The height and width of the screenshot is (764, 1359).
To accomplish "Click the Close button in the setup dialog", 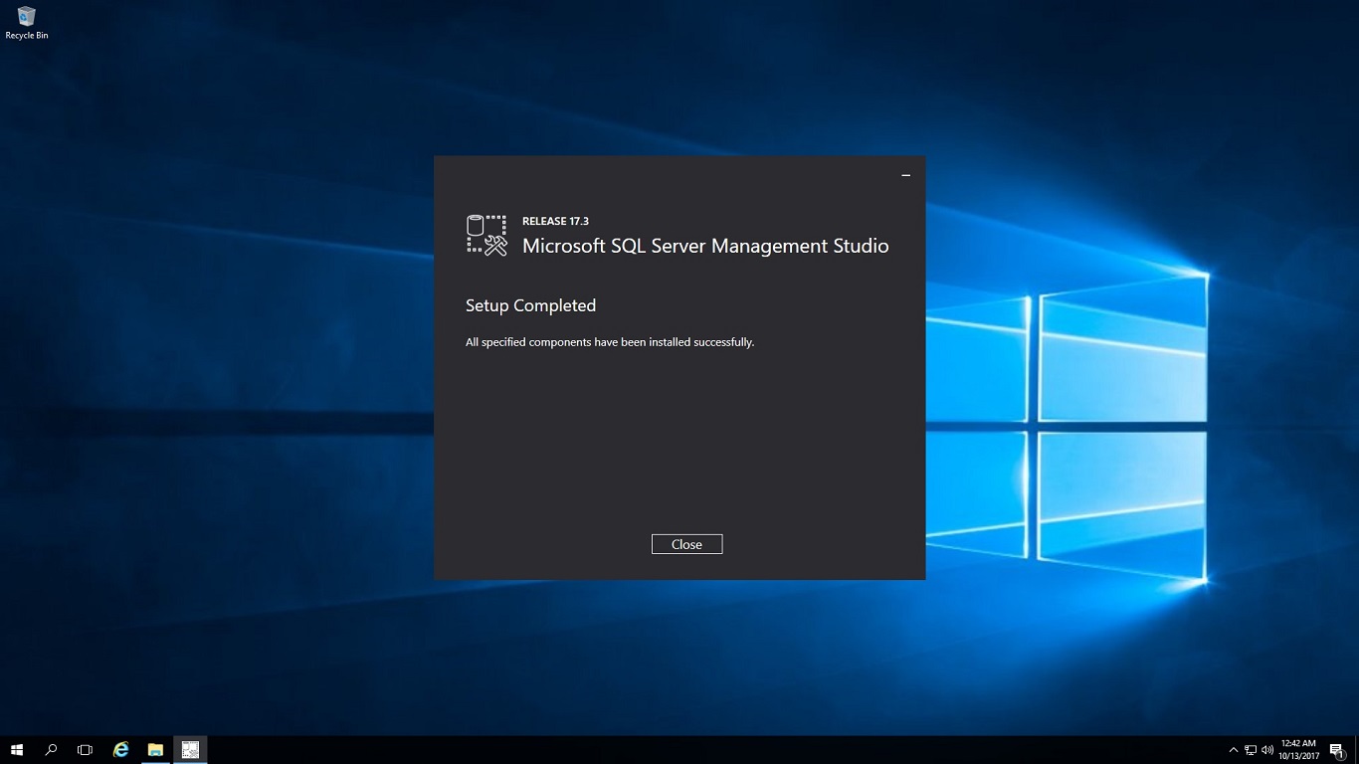I will (x=686, y=544).
